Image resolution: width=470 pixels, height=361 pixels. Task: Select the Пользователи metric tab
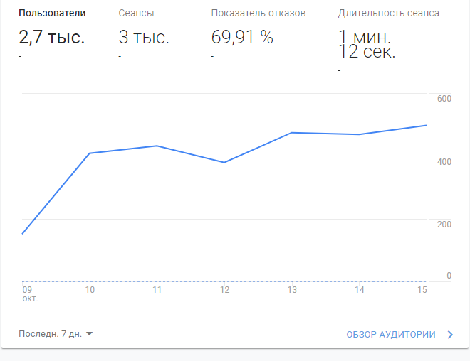[52, 14]
